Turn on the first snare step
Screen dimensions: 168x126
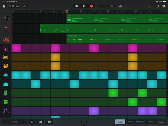pos(16,57)
